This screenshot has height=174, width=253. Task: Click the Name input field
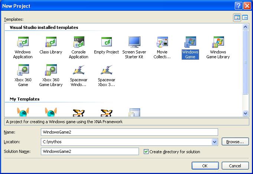click(x=129, y=132)
